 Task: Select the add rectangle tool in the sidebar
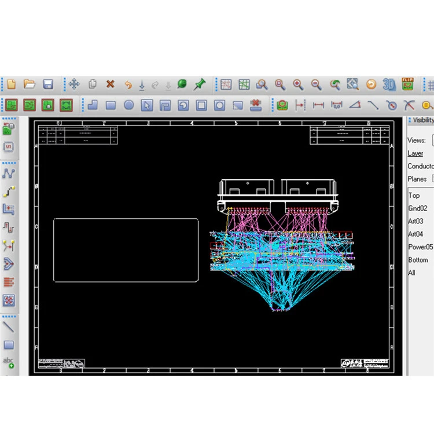point(9,345)
